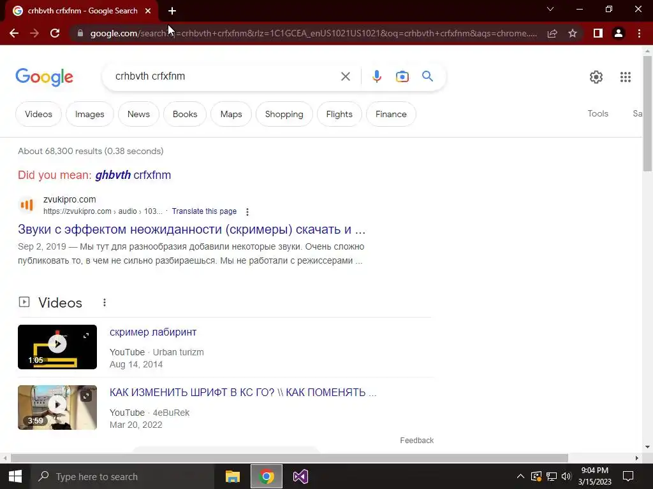Screen dimensions: 653x489
Task: Open the Windows Start menu
Action: pos(15,476)
